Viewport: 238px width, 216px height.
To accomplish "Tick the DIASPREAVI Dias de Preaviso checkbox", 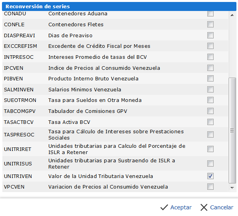I will [x=210, y=35].
